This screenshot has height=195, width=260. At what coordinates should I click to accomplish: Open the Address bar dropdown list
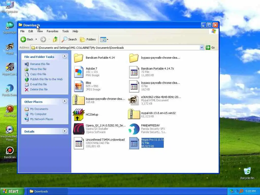[x=202, y=47]
